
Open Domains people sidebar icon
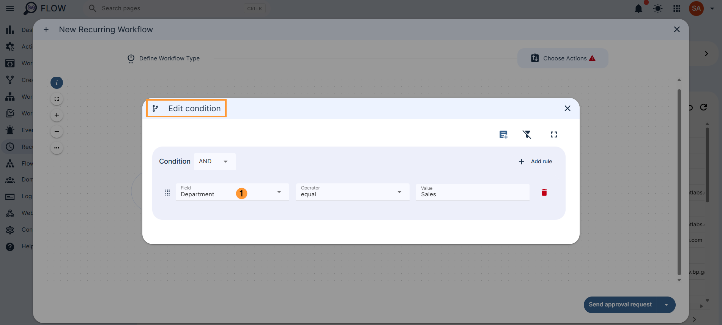point(10,180)
